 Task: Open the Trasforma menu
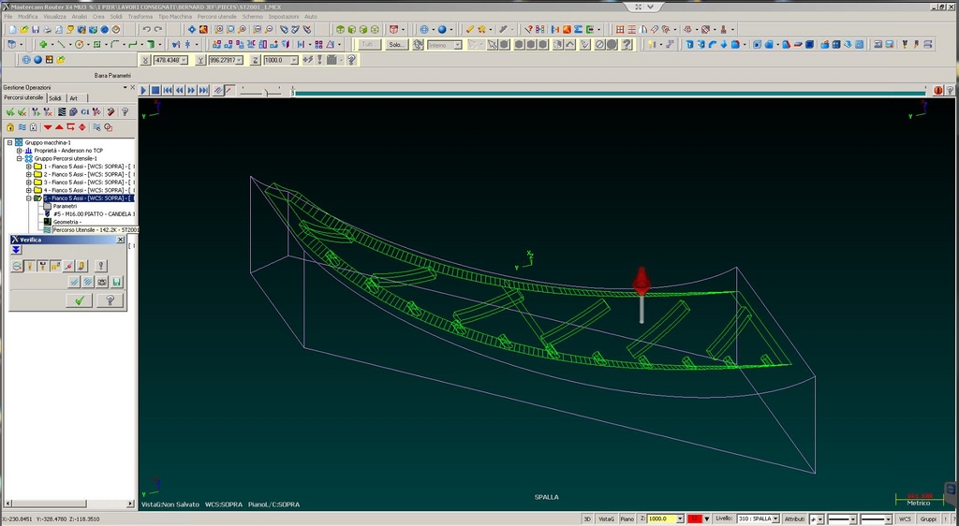point(140,17)
